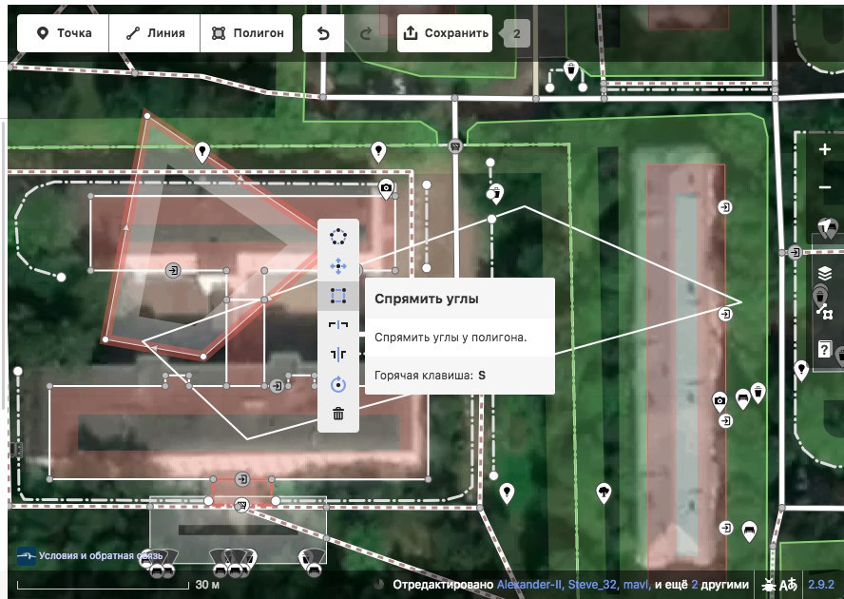
Task: Zoom out with the minus map control
Action: click(x=825, y=187)
